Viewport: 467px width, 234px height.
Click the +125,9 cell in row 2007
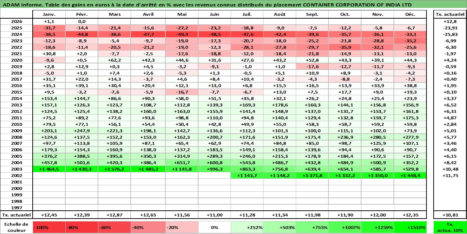point(378,143)
